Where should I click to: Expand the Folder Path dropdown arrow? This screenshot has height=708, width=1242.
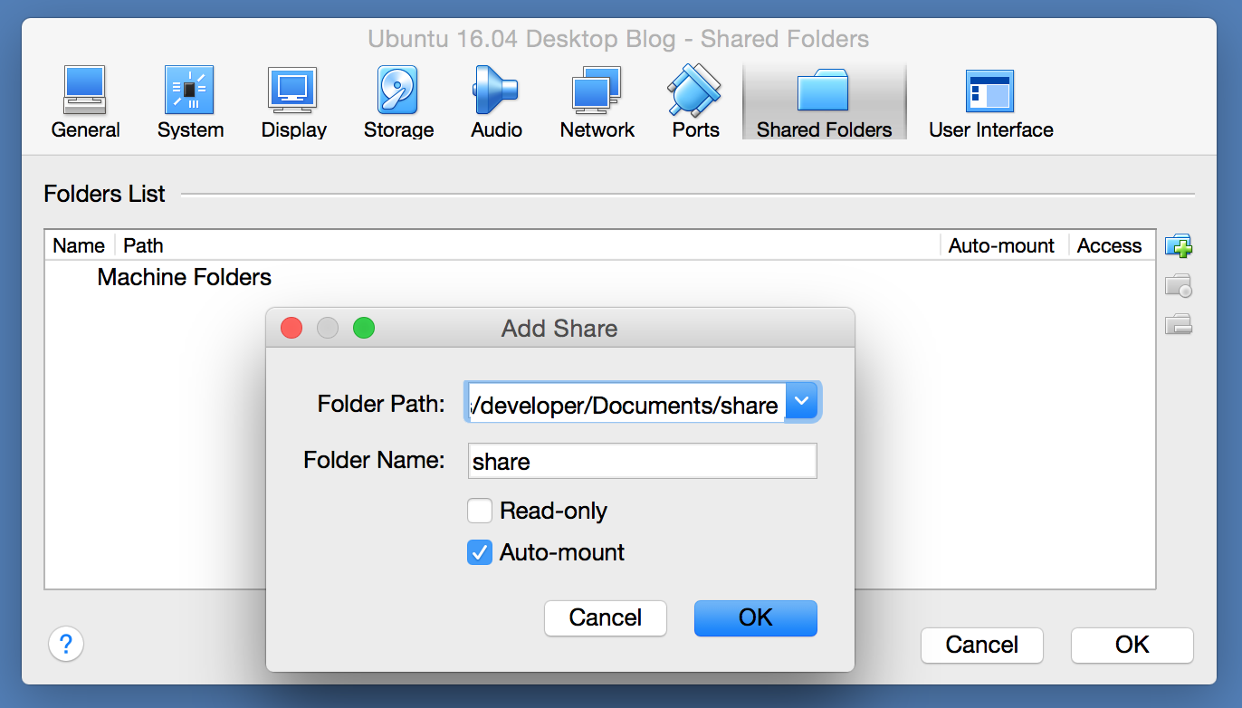tap(802, 402)
